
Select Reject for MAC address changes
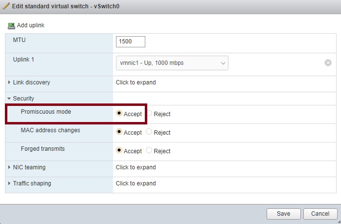coord(150,132)
